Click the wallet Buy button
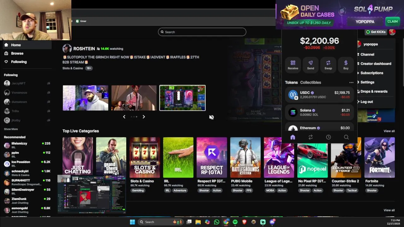This screenshot has width=404, height=227. coord(346,65)
